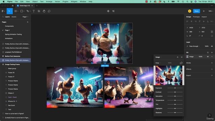
Task: Open Pen tool dropdown arrow
Action: point(30,11)
